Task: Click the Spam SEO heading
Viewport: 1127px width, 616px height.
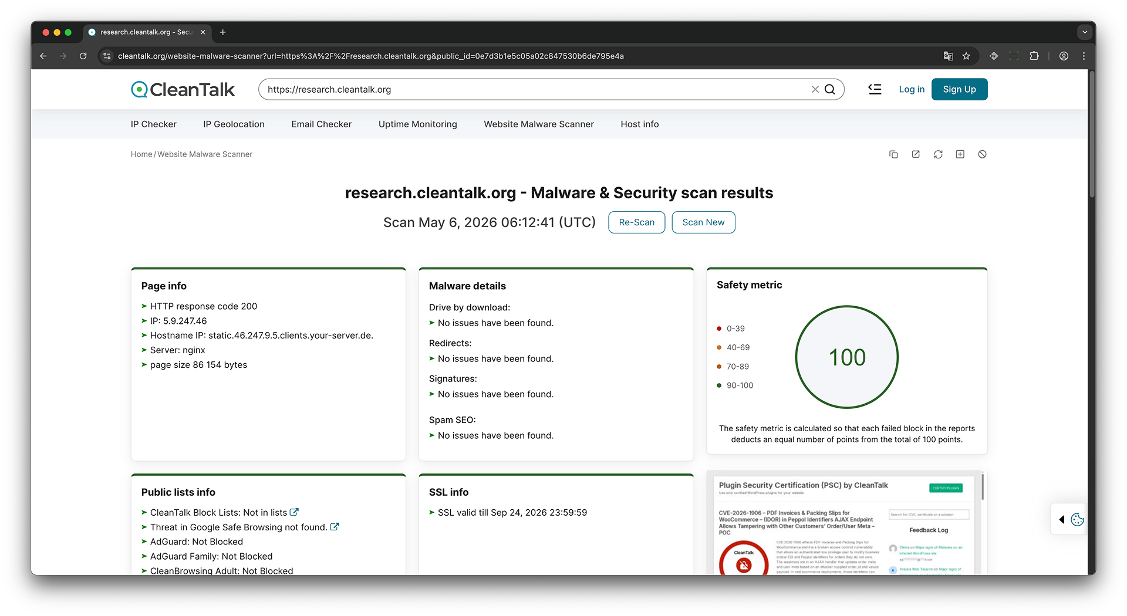Action: tap(453, 420)
